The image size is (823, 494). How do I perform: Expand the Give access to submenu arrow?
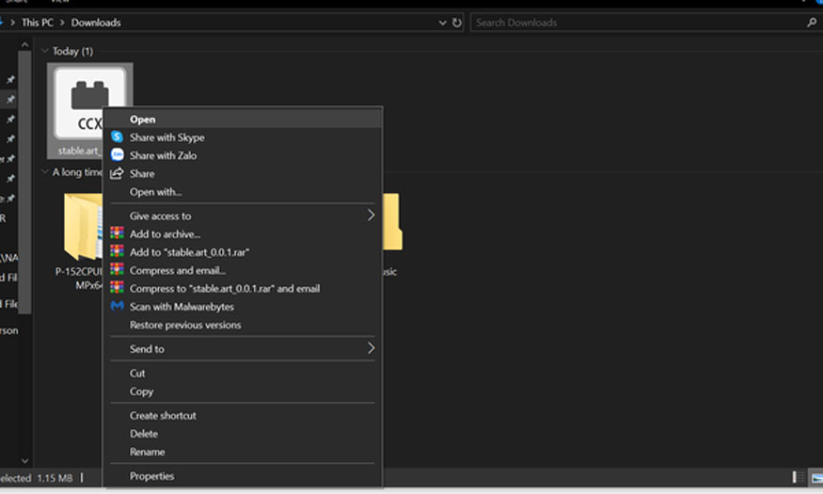pos(371,215)
